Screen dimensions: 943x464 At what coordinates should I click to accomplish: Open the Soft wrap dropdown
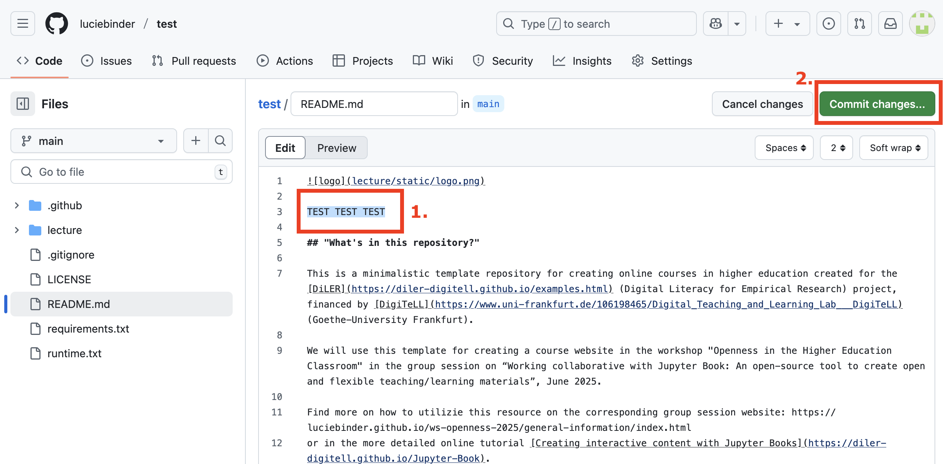pyautogui.click(x=894, y=148)
